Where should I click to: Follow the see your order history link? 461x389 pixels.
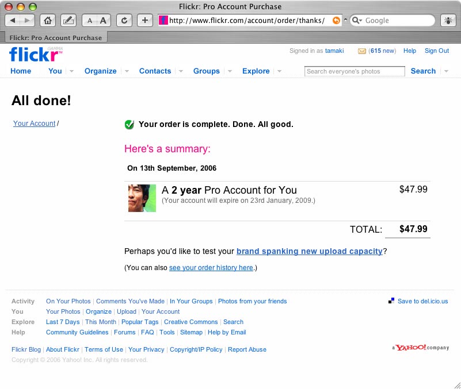pos(211,268)
